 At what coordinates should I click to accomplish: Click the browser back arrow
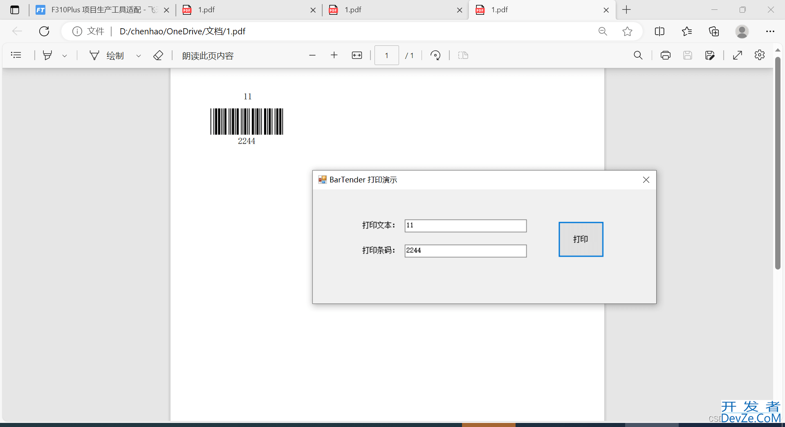click(x=17, y=31)
